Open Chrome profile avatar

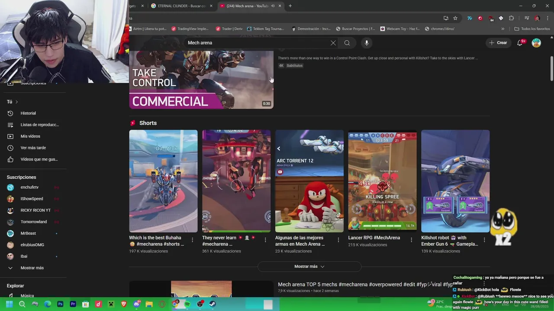coord(537,18)
